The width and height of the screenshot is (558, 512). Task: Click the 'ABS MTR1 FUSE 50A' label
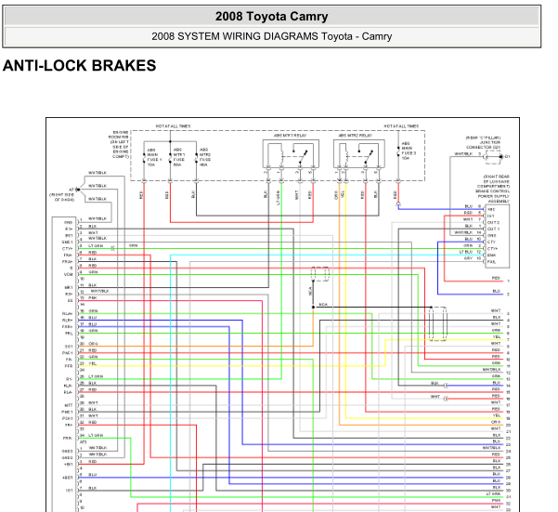coord(179,157)
